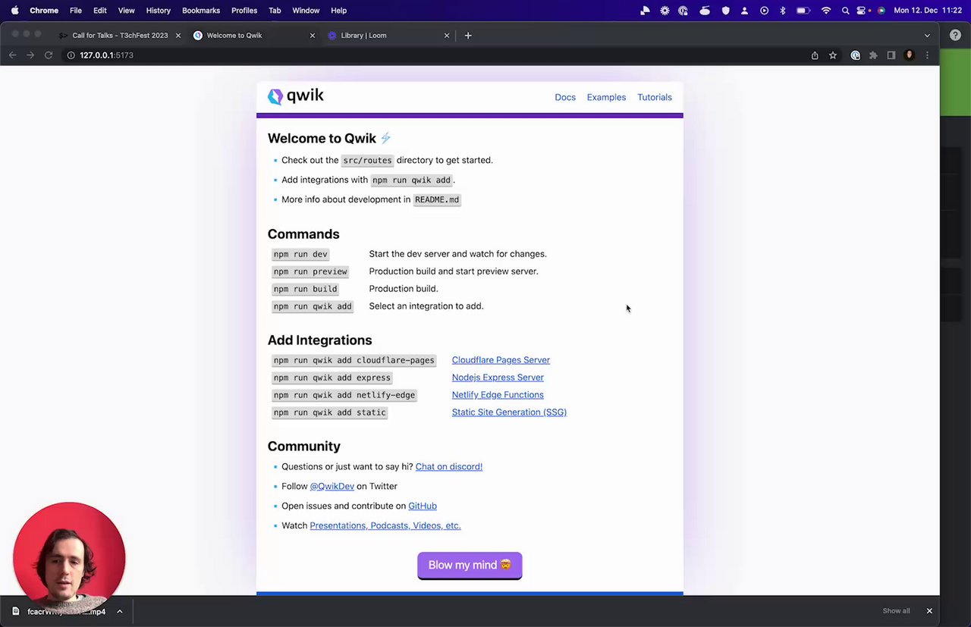Close the downloads bar

(x=929, y=611)
